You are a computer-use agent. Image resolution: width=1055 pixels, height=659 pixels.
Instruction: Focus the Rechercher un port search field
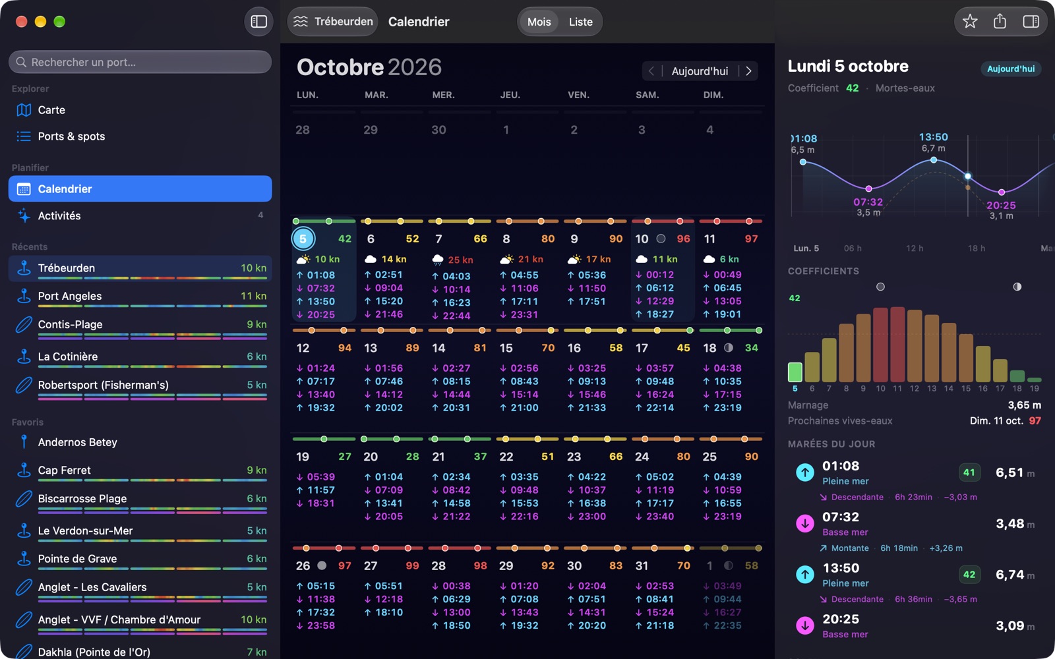click(140, 62)
